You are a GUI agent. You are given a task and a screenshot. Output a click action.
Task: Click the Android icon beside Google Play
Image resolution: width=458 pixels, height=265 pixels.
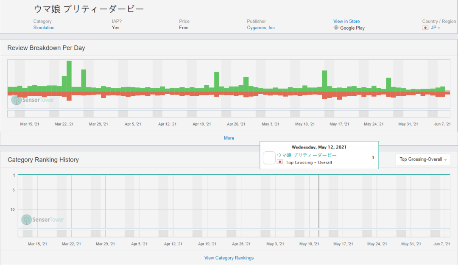(x=336, y=28)
